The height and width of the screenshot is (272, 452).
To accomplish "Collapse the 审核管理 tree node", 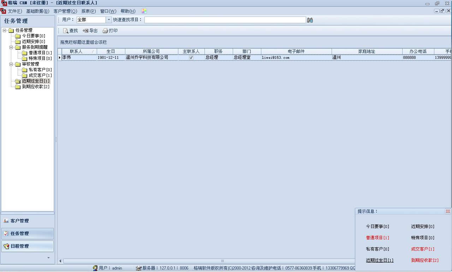I will tap(11, 64).
